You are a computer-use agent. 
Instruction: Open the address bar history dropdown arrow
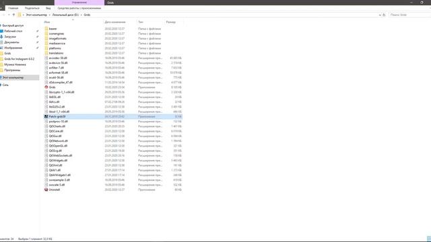point(380,15)
